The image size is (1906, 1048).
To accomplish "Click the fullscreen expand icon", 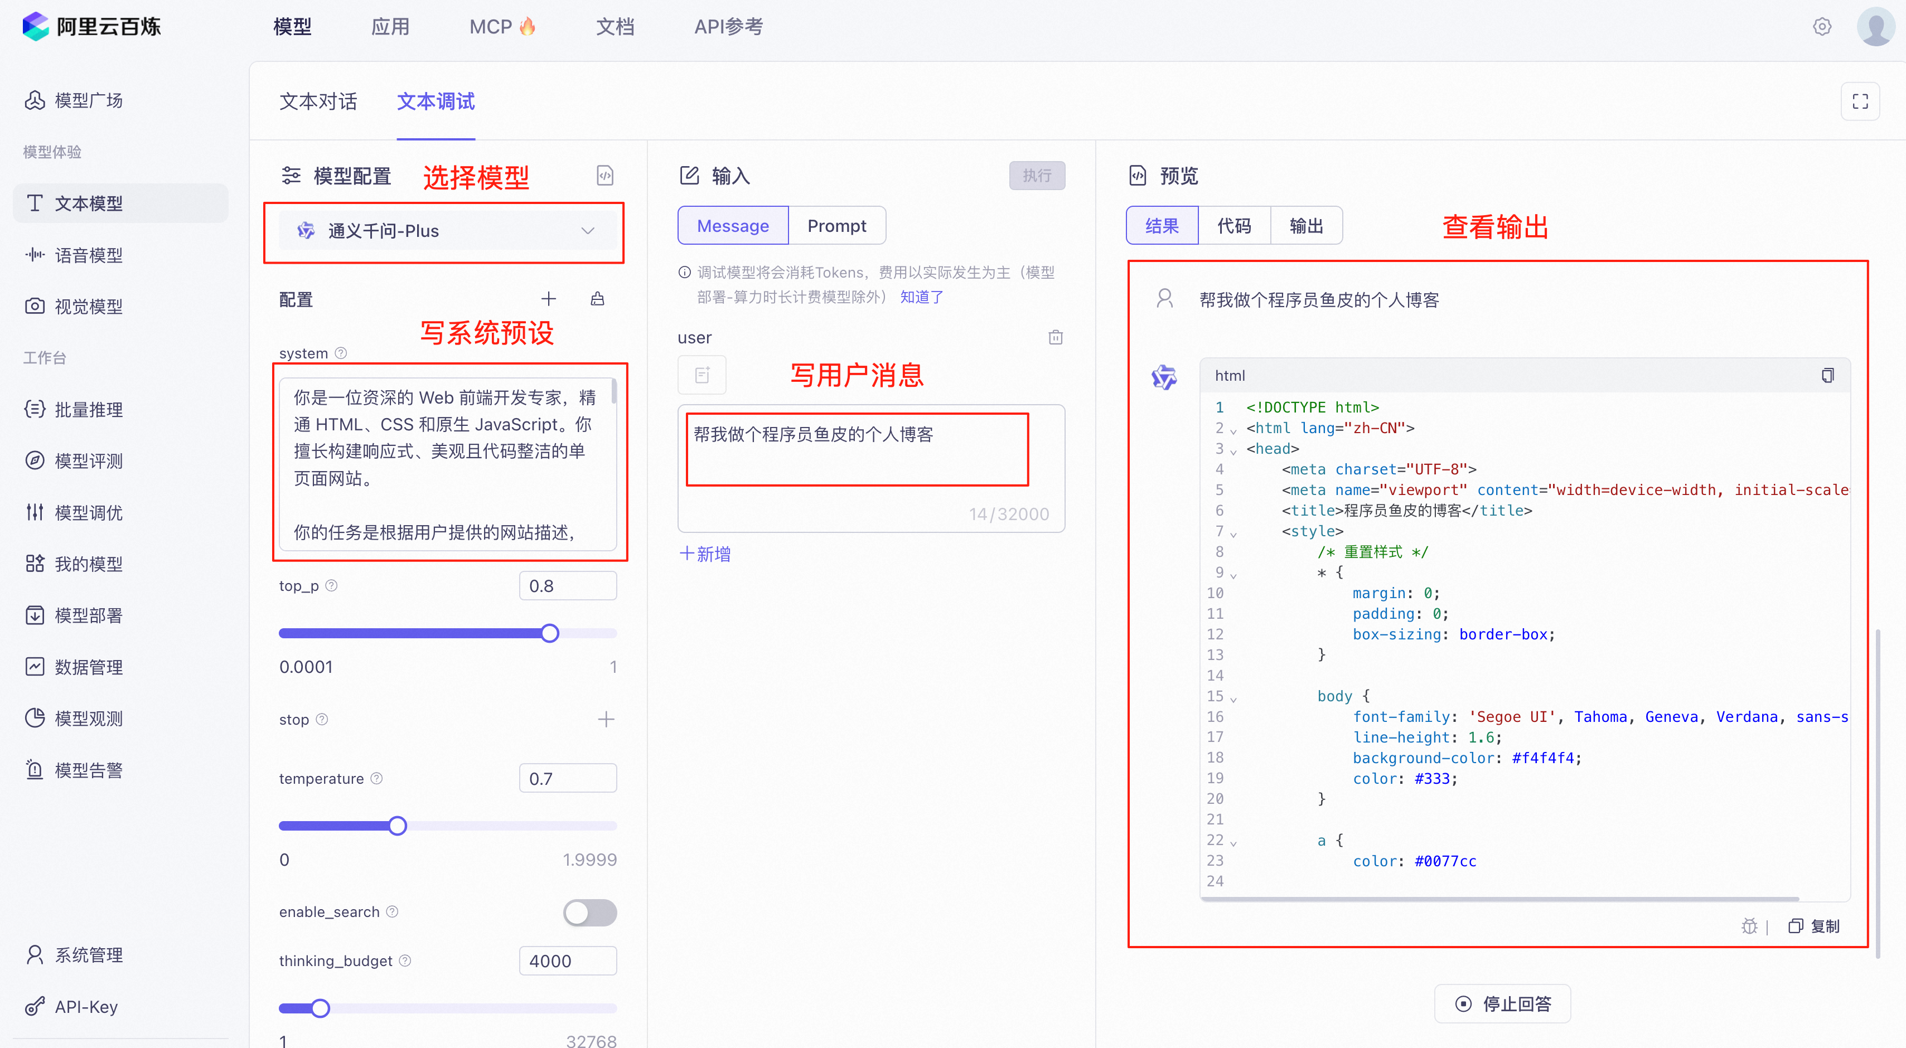I will coord(1859,101).
